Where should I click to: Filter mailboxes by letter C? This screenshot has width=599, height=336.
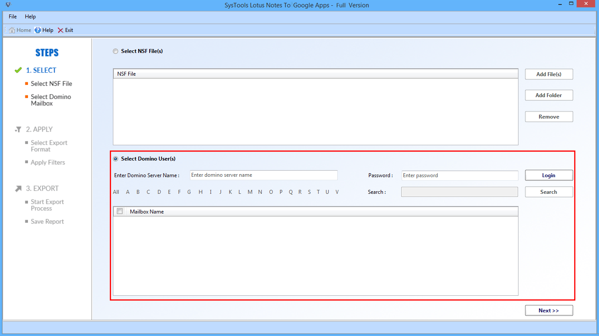[x=148, y=192]
